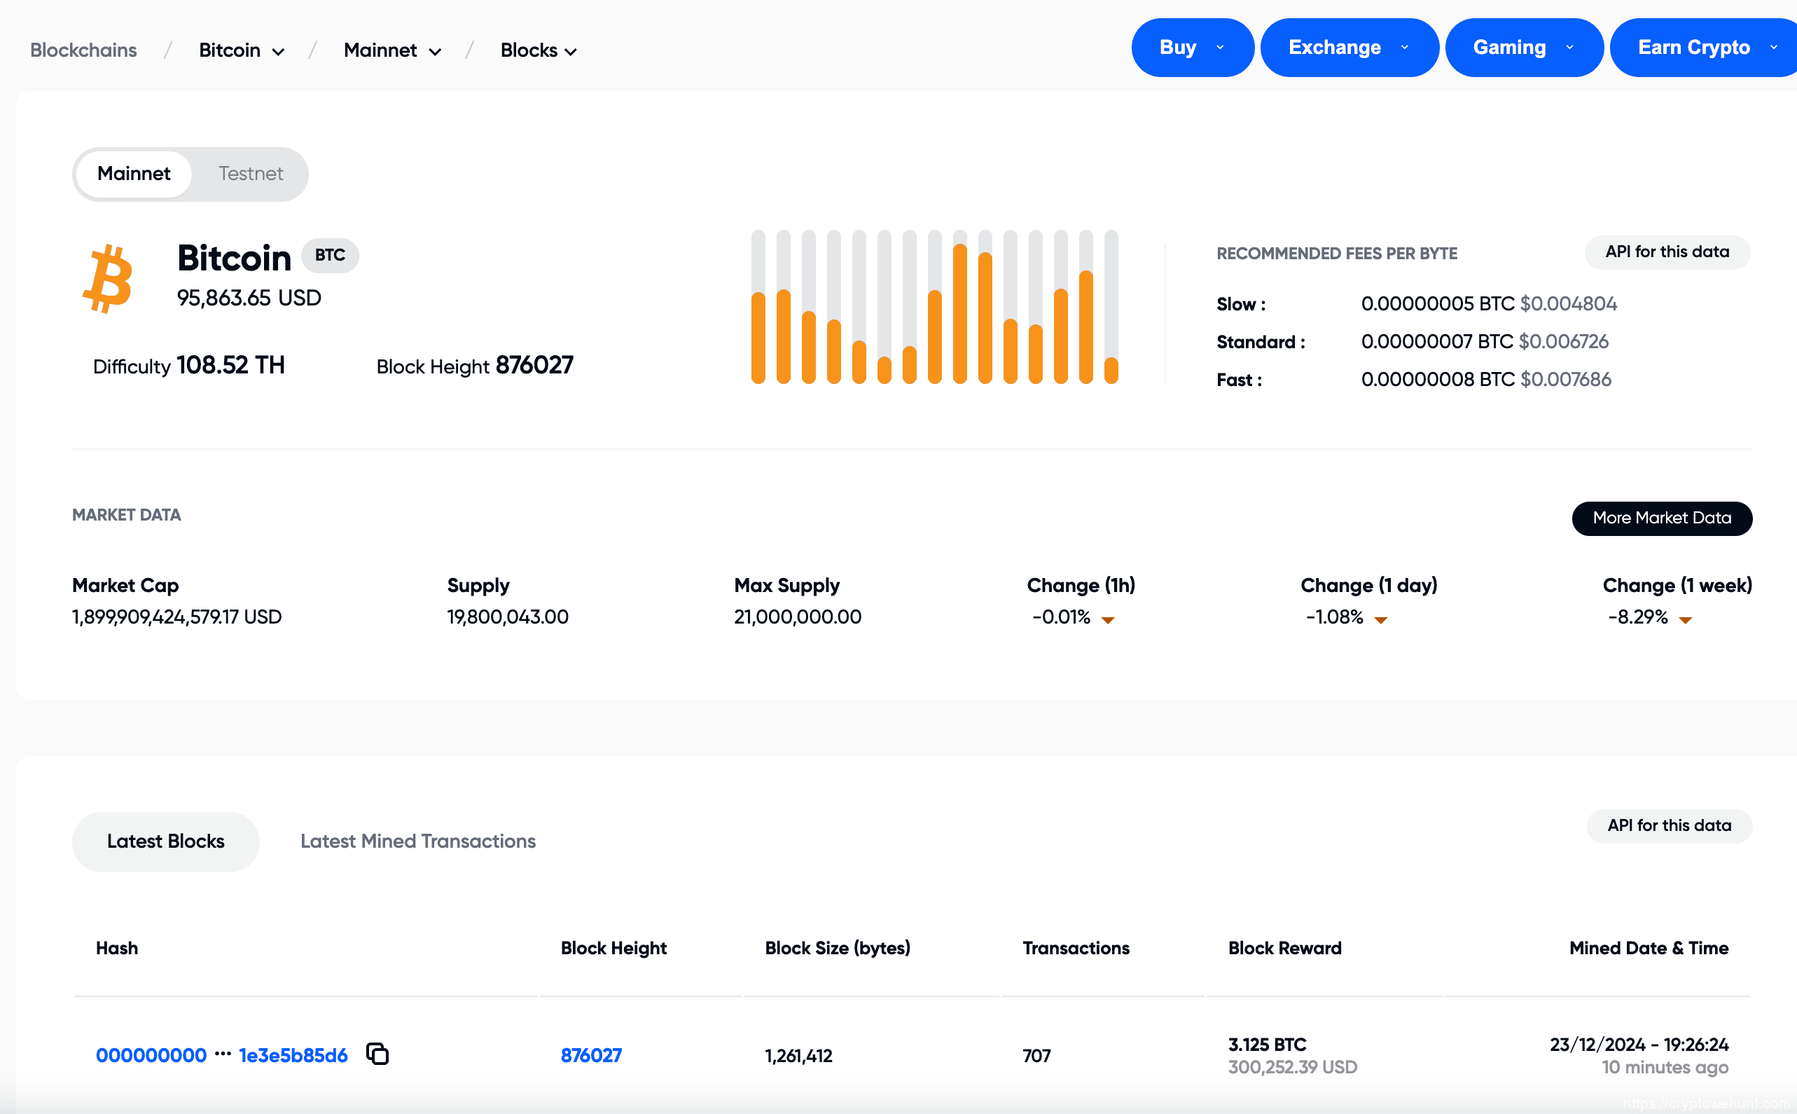Select the Latest Blocks tab

coord(166,841)
